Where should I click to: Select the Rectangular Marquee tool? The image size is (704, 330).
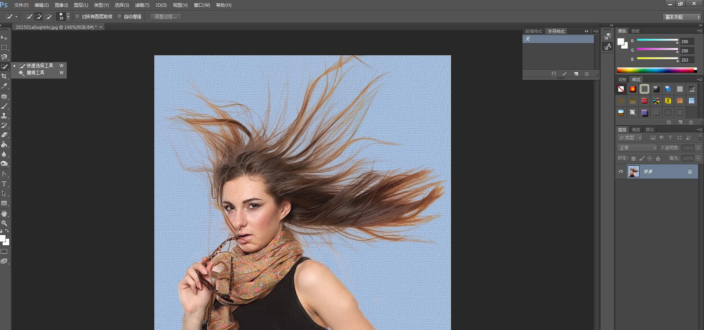[x=4, y=48]
